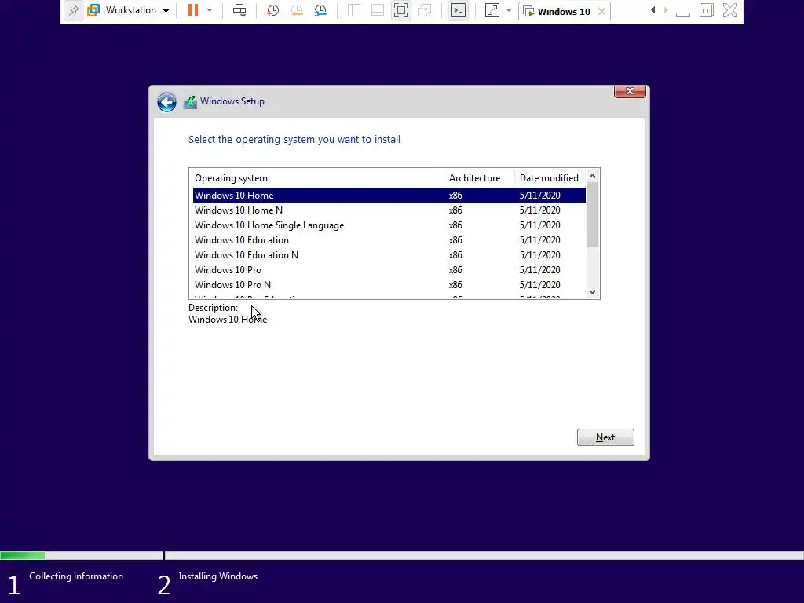Open the stretch options dropdown arrow

click(509, 10)
